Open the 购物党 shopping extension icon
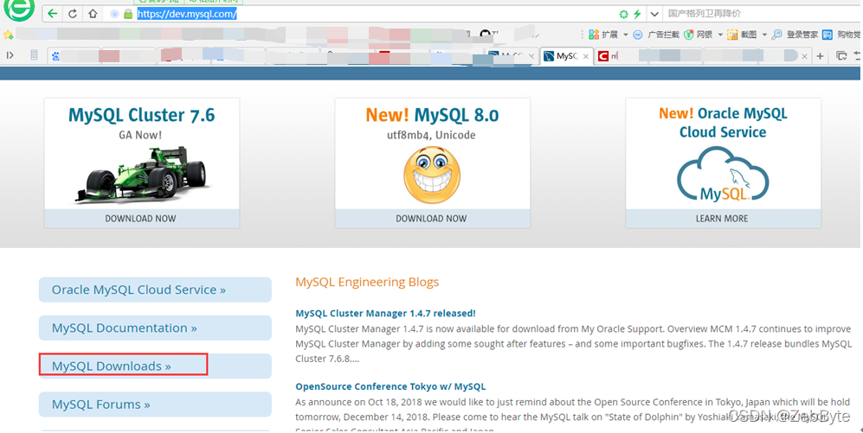Image resolution: width=863 pixels, height=433 pixels. pyautogui.click(x=828, y=35)
